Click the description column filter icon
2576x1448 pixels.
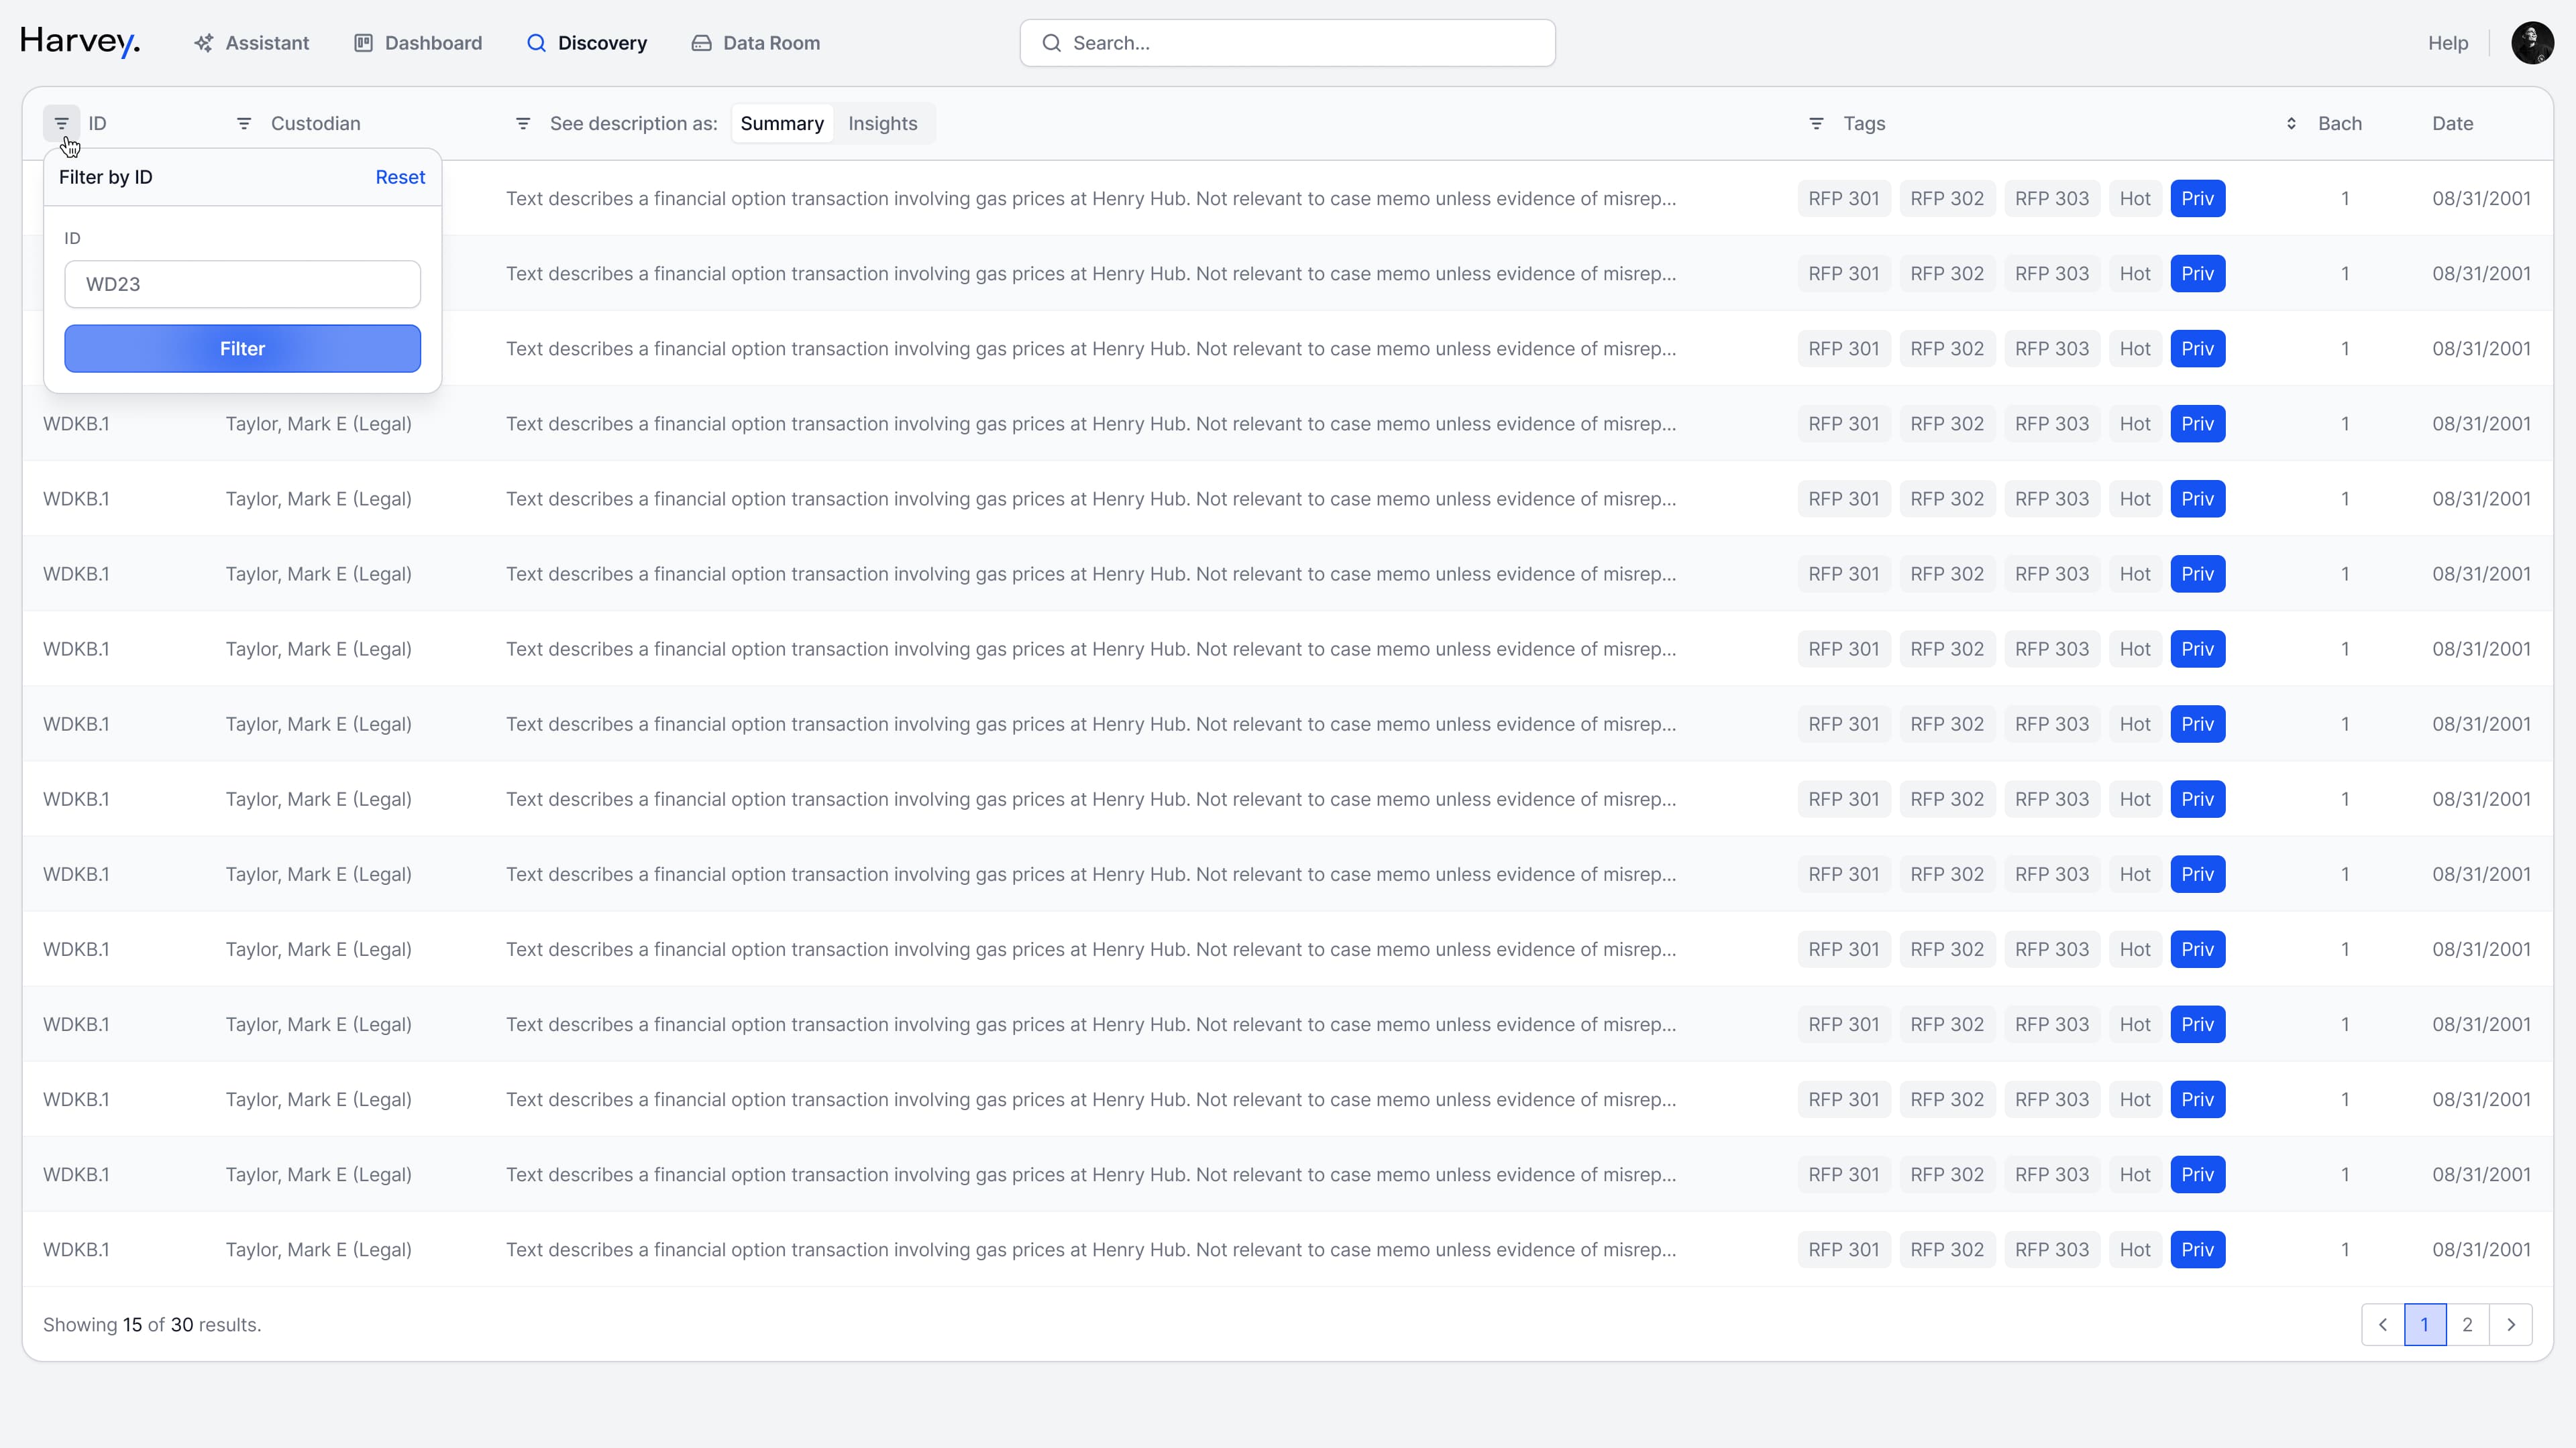(x=523, y=124)
